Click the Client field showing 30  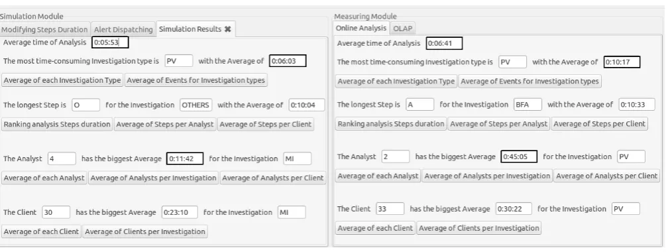click(56, 212)
